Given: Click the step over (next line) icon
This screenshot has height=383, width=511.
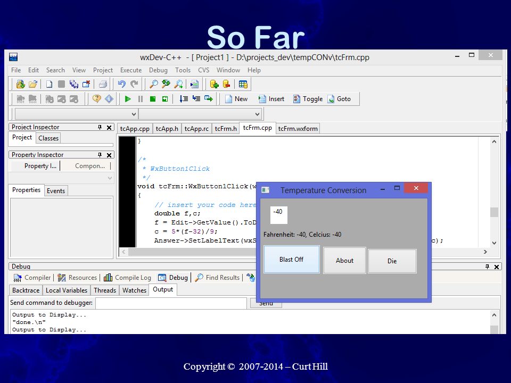Looking at the screenshot, I should 184,99.
